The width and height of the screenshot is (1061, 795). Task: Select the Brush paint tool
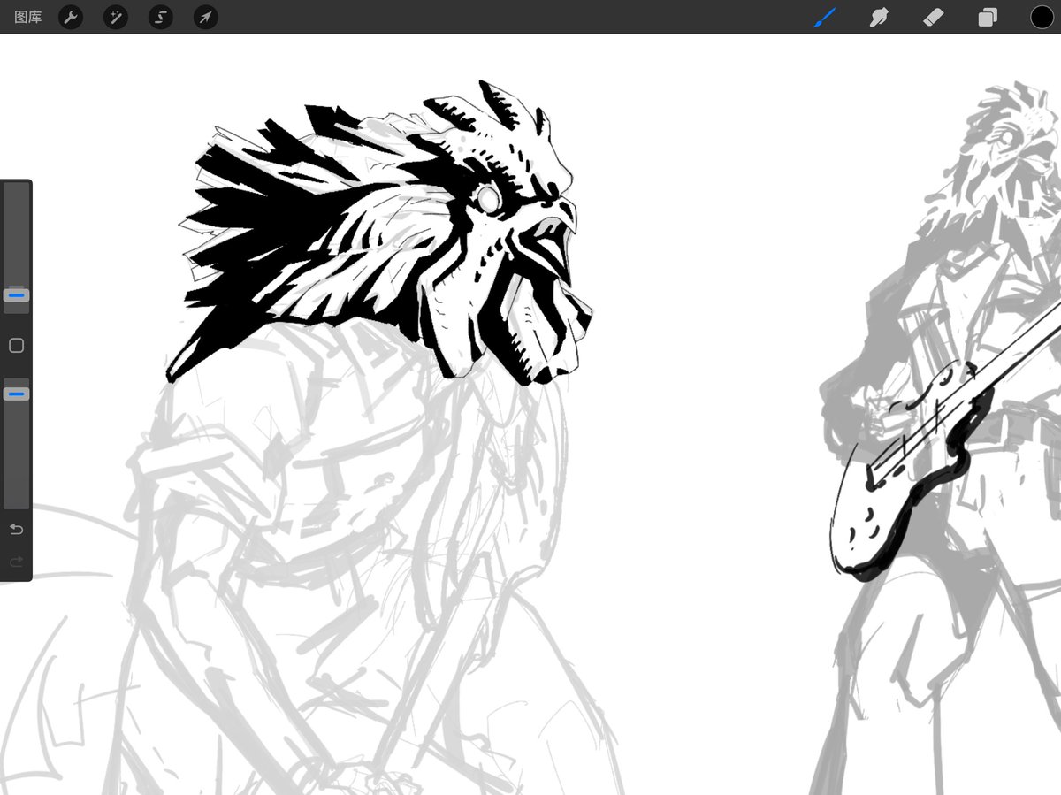(x=825, y=17)
